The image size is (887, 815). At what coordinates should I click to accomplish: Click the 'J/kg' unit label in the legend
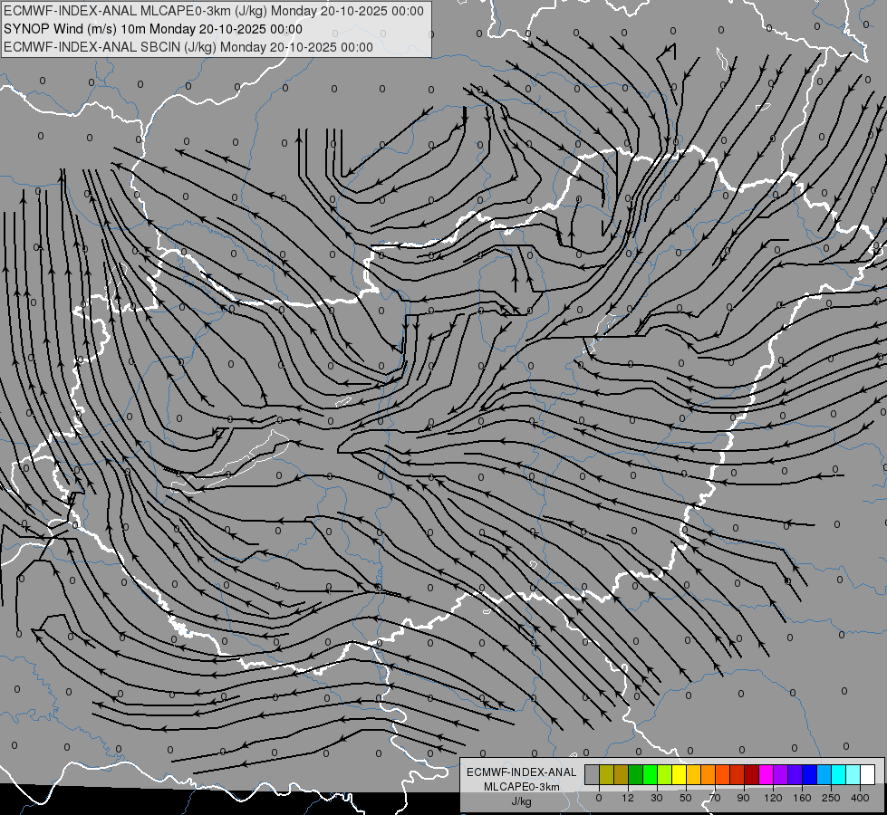522,801
